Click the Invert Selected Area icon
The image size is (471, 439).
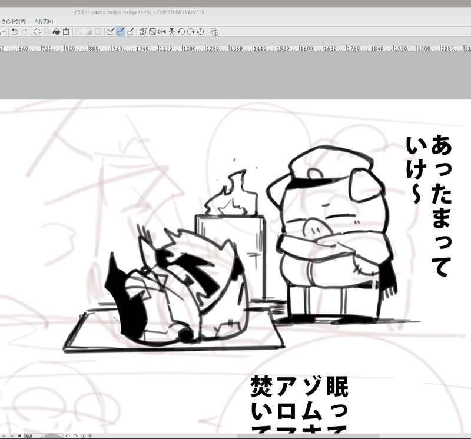click(x=88, y=32)
